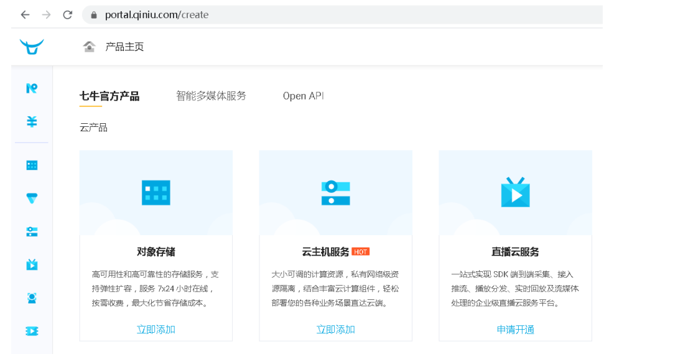Click the 对象存储 card storage icon
Viewport: 678px width, 364px height.
click(156, 192)
